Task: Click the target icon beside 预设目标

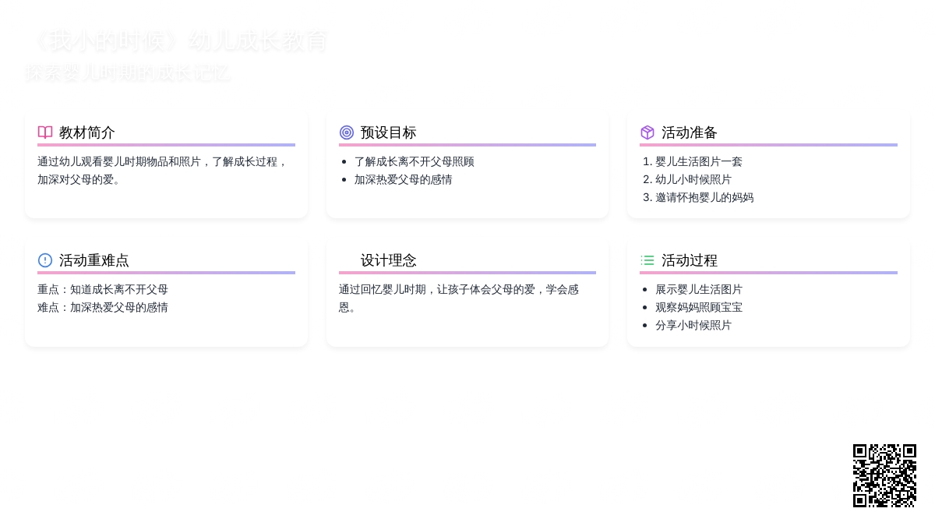Action: [347, 132]
